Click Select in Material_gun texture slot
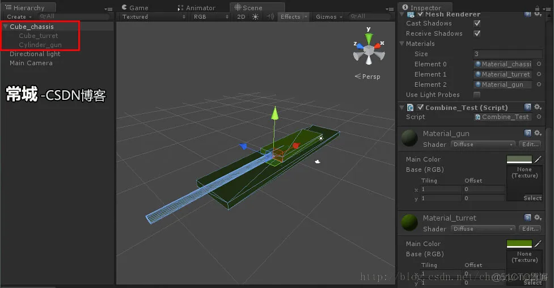This screenshot has height=288, width=554. click(x=532, y=198)
